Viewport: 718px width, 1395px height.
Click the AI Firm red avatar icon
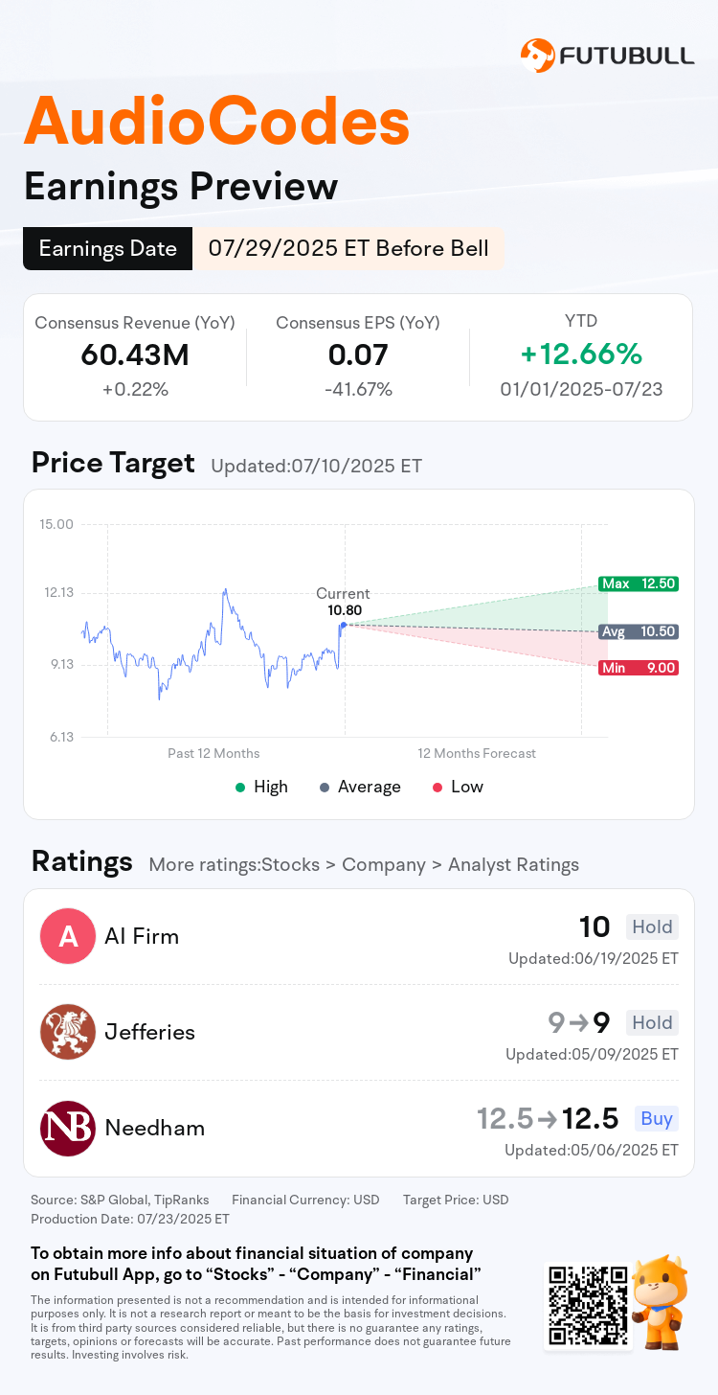coord(68,936)
